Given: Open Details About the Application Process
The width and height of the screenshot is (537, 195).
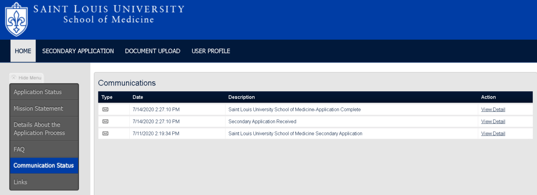Looking at the screenshot, I should 44,129.
